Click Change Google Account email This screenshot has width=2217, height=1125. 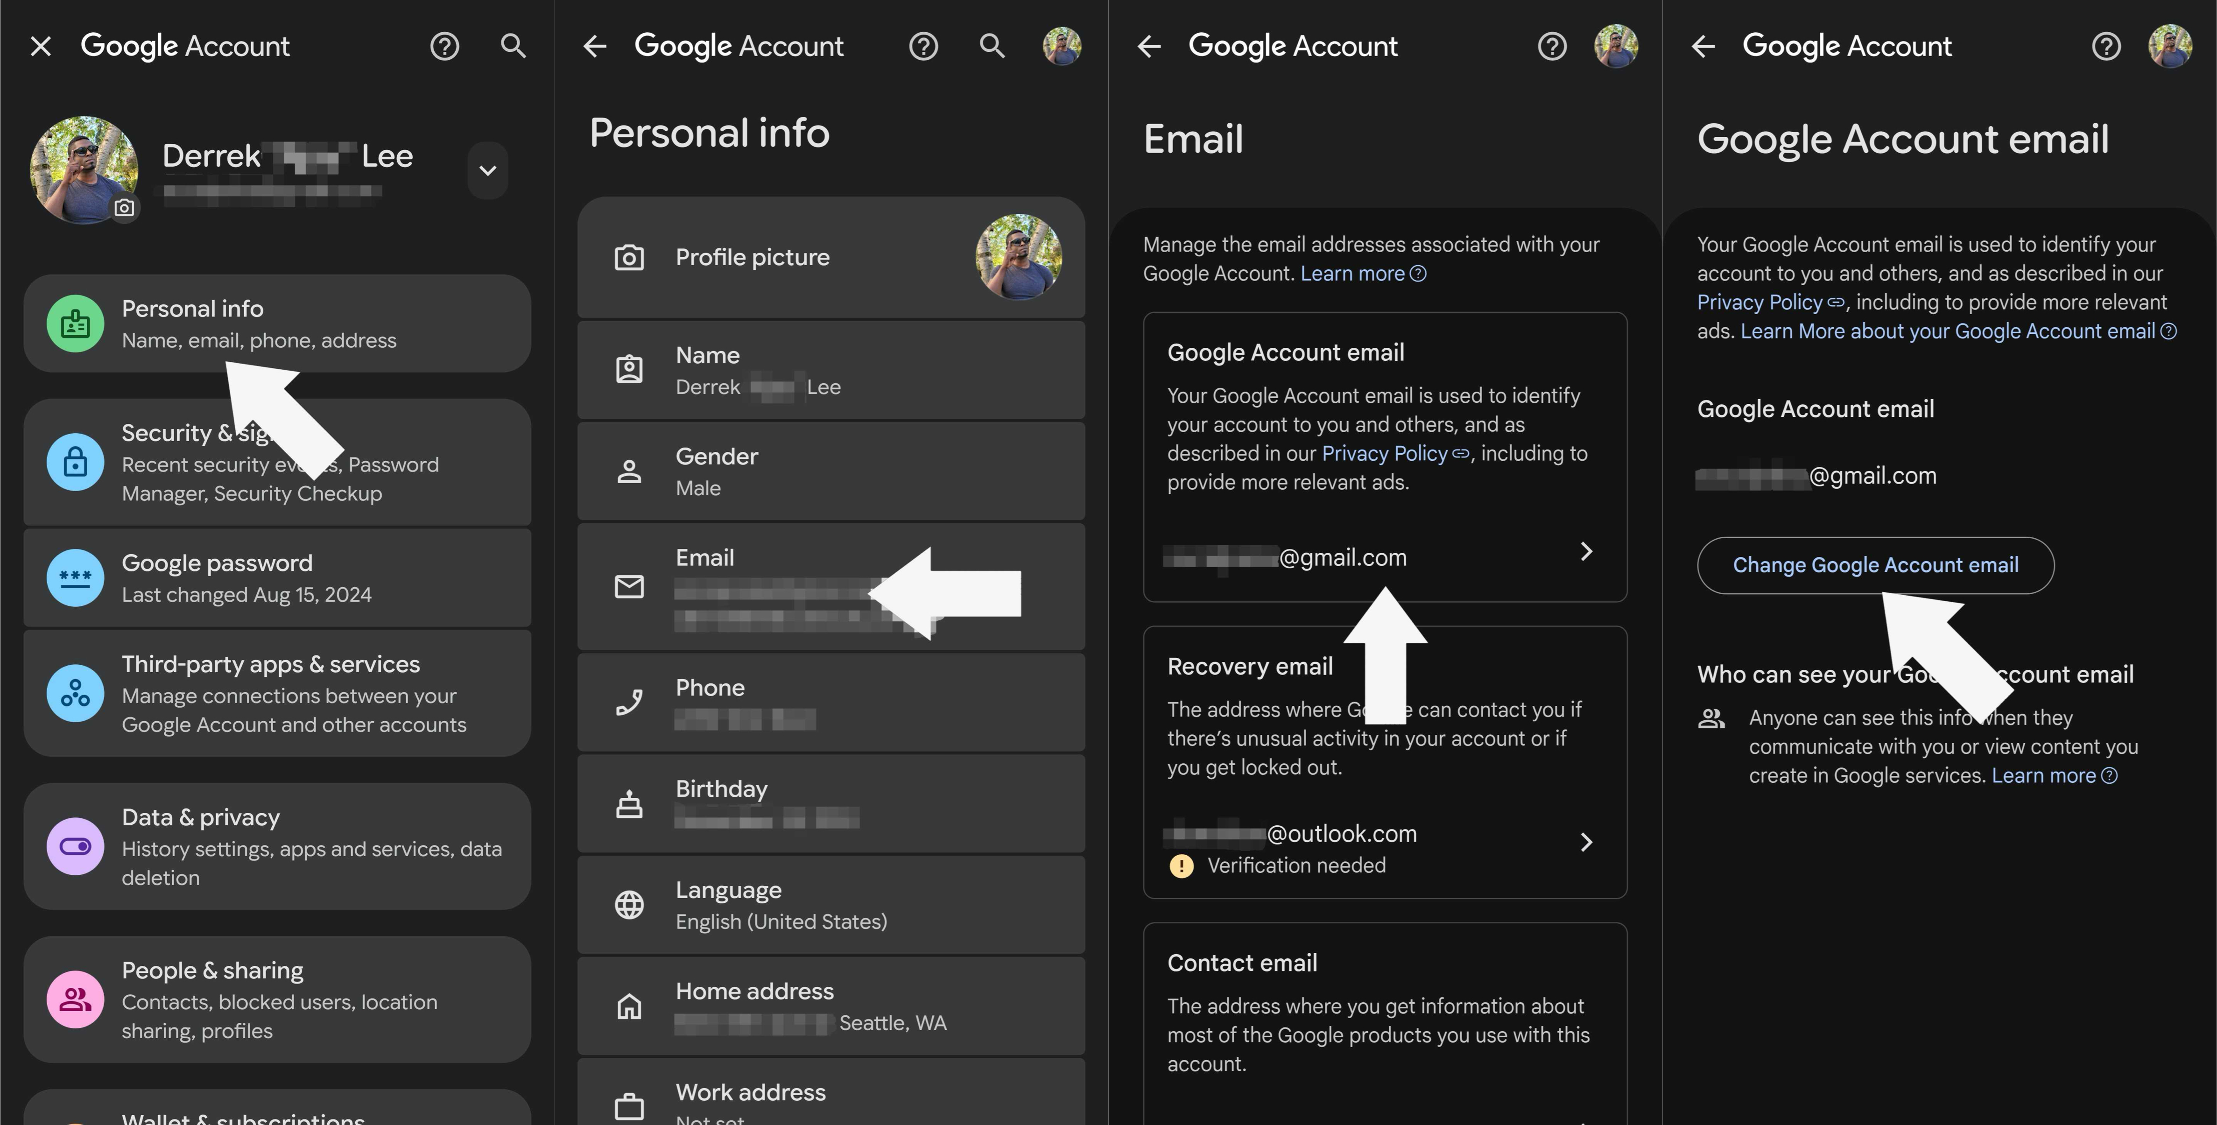pos(1875,565)
